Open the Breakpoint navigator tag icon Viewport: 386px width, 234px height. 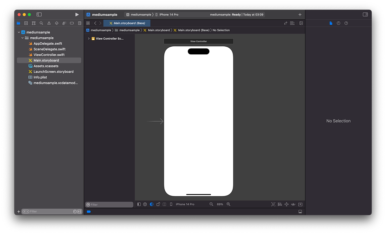tap(72, 23)
